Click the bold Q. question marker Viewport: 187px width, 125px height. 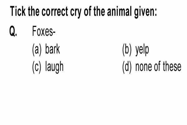click(13, 31)
